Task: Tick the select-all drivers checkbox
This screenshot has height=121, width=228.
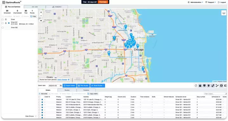Action: [x=3, y=19]
